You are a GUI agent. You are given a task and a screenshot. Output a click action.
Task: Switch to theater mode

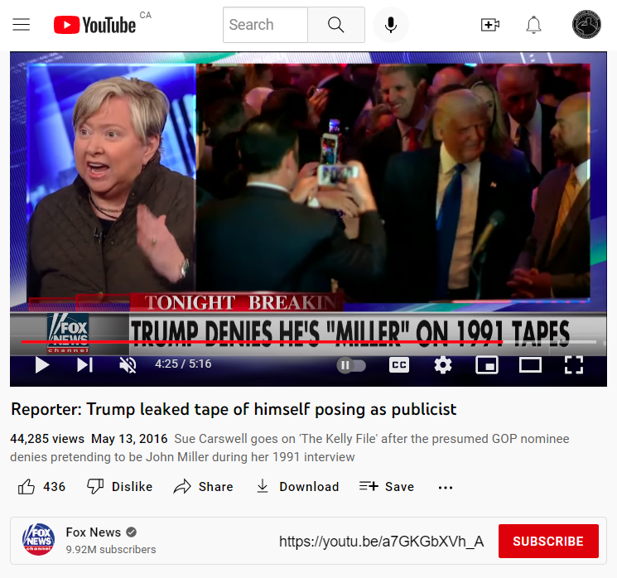pyautogui.click(x=530, y=364)
